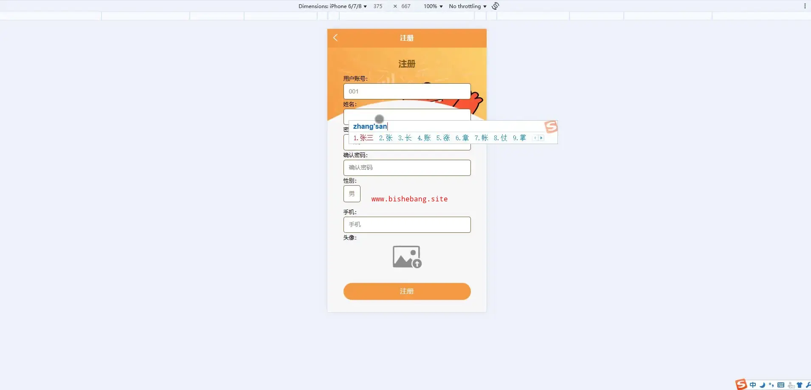Toggle the half-width moon icon

point(762,385)
